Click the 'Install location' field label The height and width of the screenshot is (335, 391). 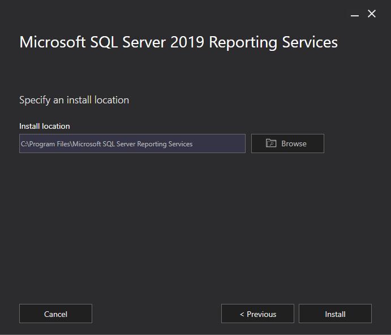(x=45, y=126)
